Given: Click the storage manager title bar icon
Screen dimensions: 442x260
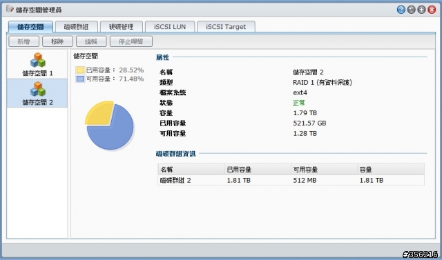Looking at the screenshot, I should [x=10, y=9].
